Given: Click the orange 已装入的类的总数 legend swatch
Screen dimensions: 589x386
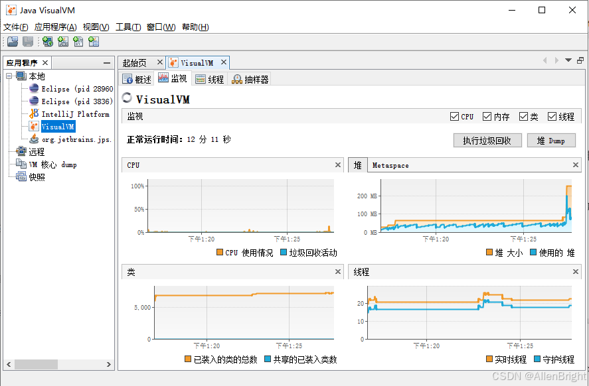Looking at the screenshot, I should [x=188, y=359].
